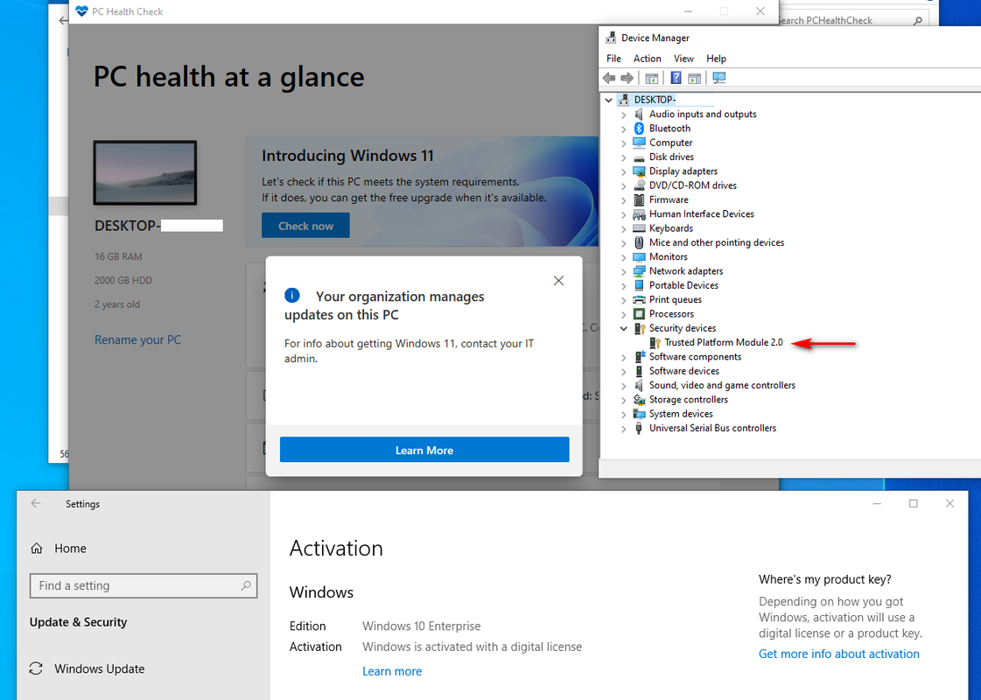Expand the System devices node

(623, 414)
